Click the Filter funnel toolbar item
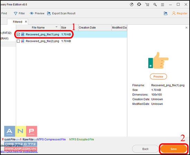This screenshot has width=190, height=155. click(19, 13)
